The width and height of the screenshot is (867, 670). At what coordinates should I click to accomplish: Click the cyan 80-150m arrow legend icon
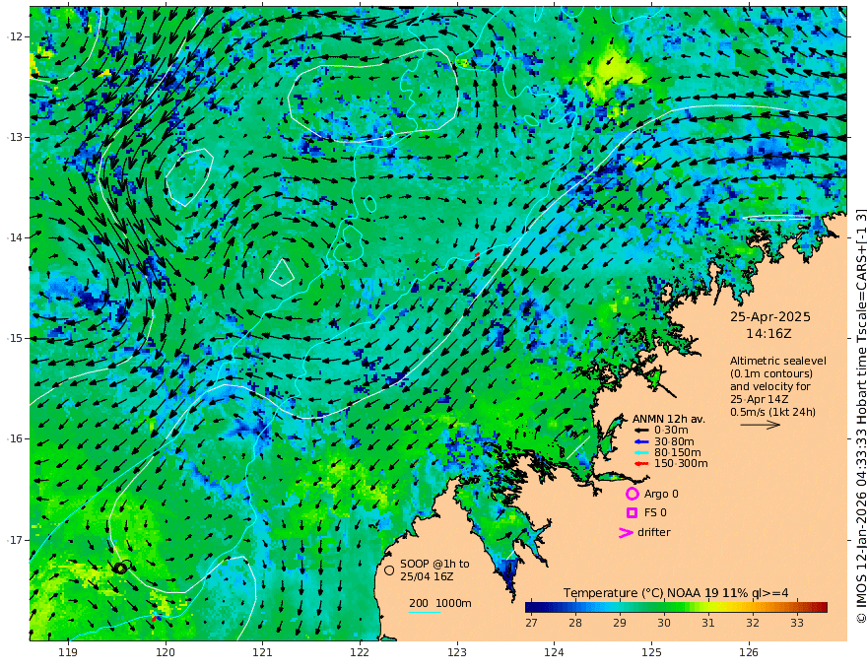(x=641, y=453)
